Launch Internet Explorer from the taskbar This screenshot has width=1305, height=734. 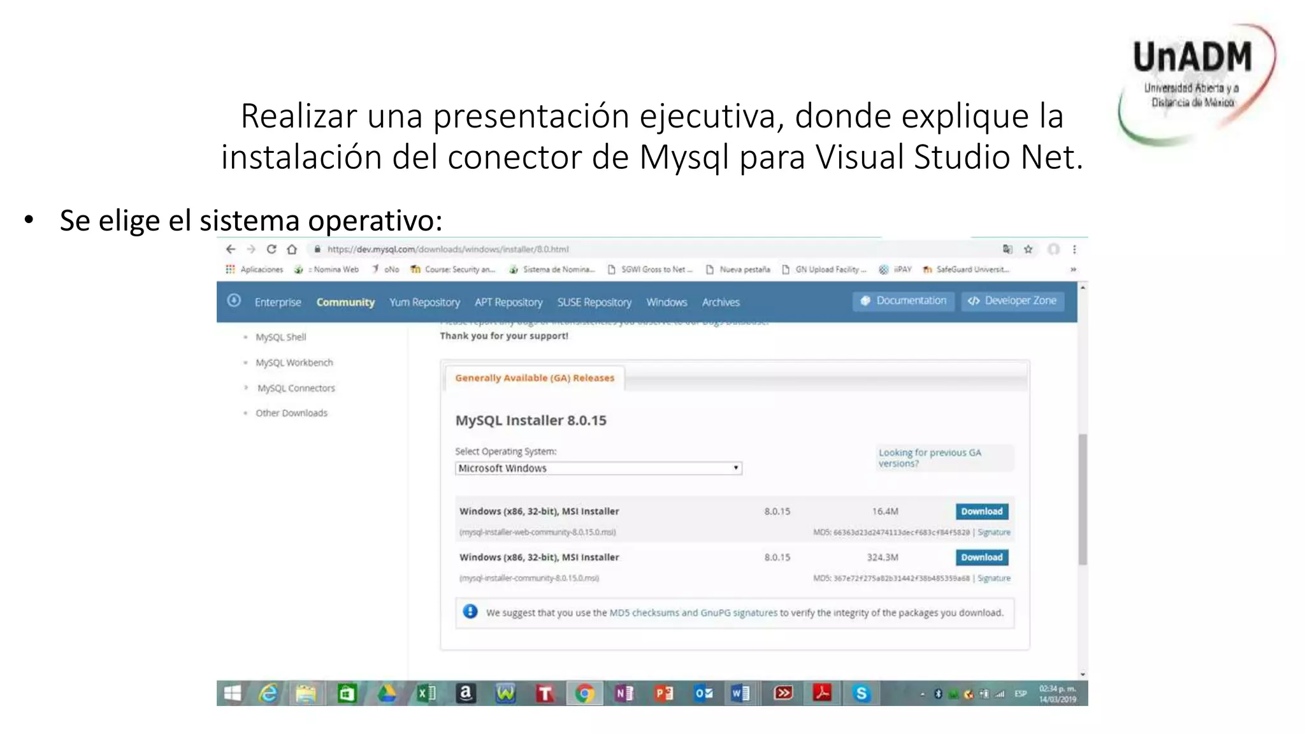pyautogui.click(x=268, y=693)
